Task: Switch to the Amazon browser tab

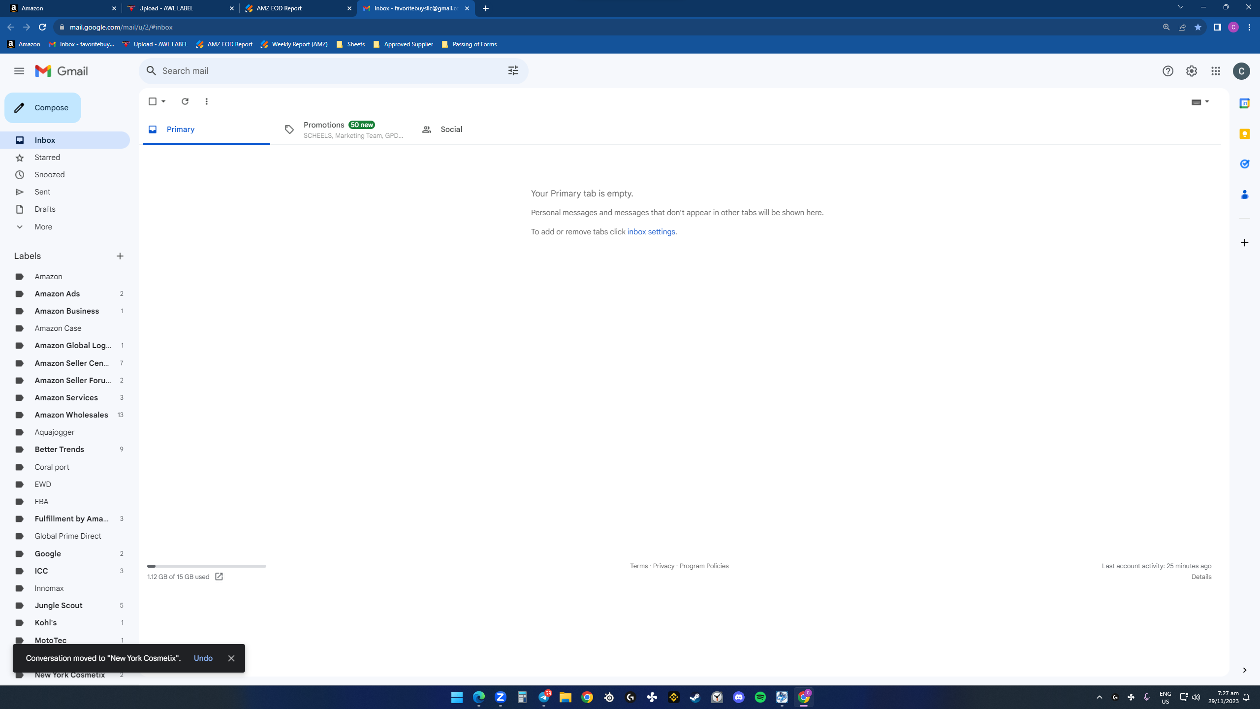Action: click(63, 8)
